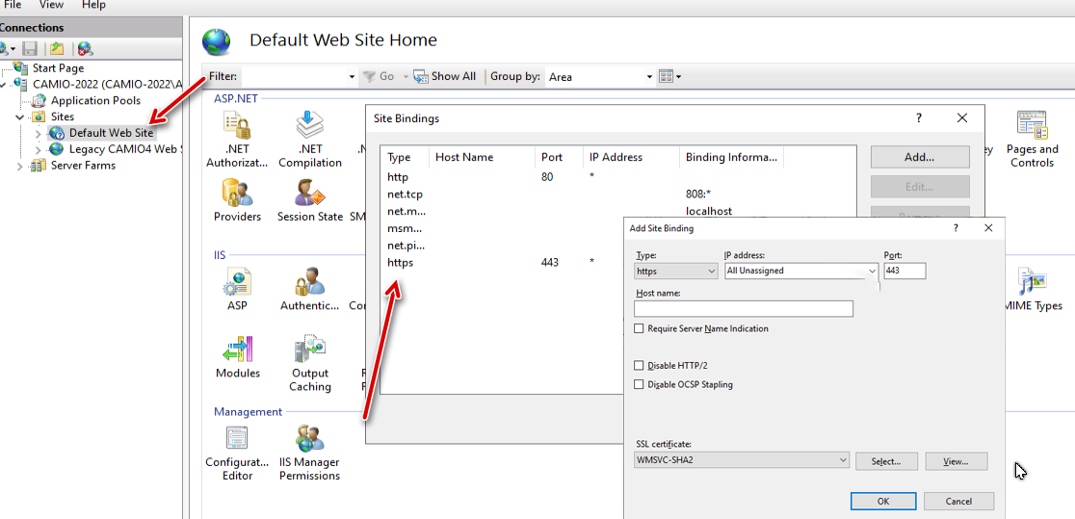Open the binding Type dropdown
This screenshot has height=519, width=1075.
point(676,272)
